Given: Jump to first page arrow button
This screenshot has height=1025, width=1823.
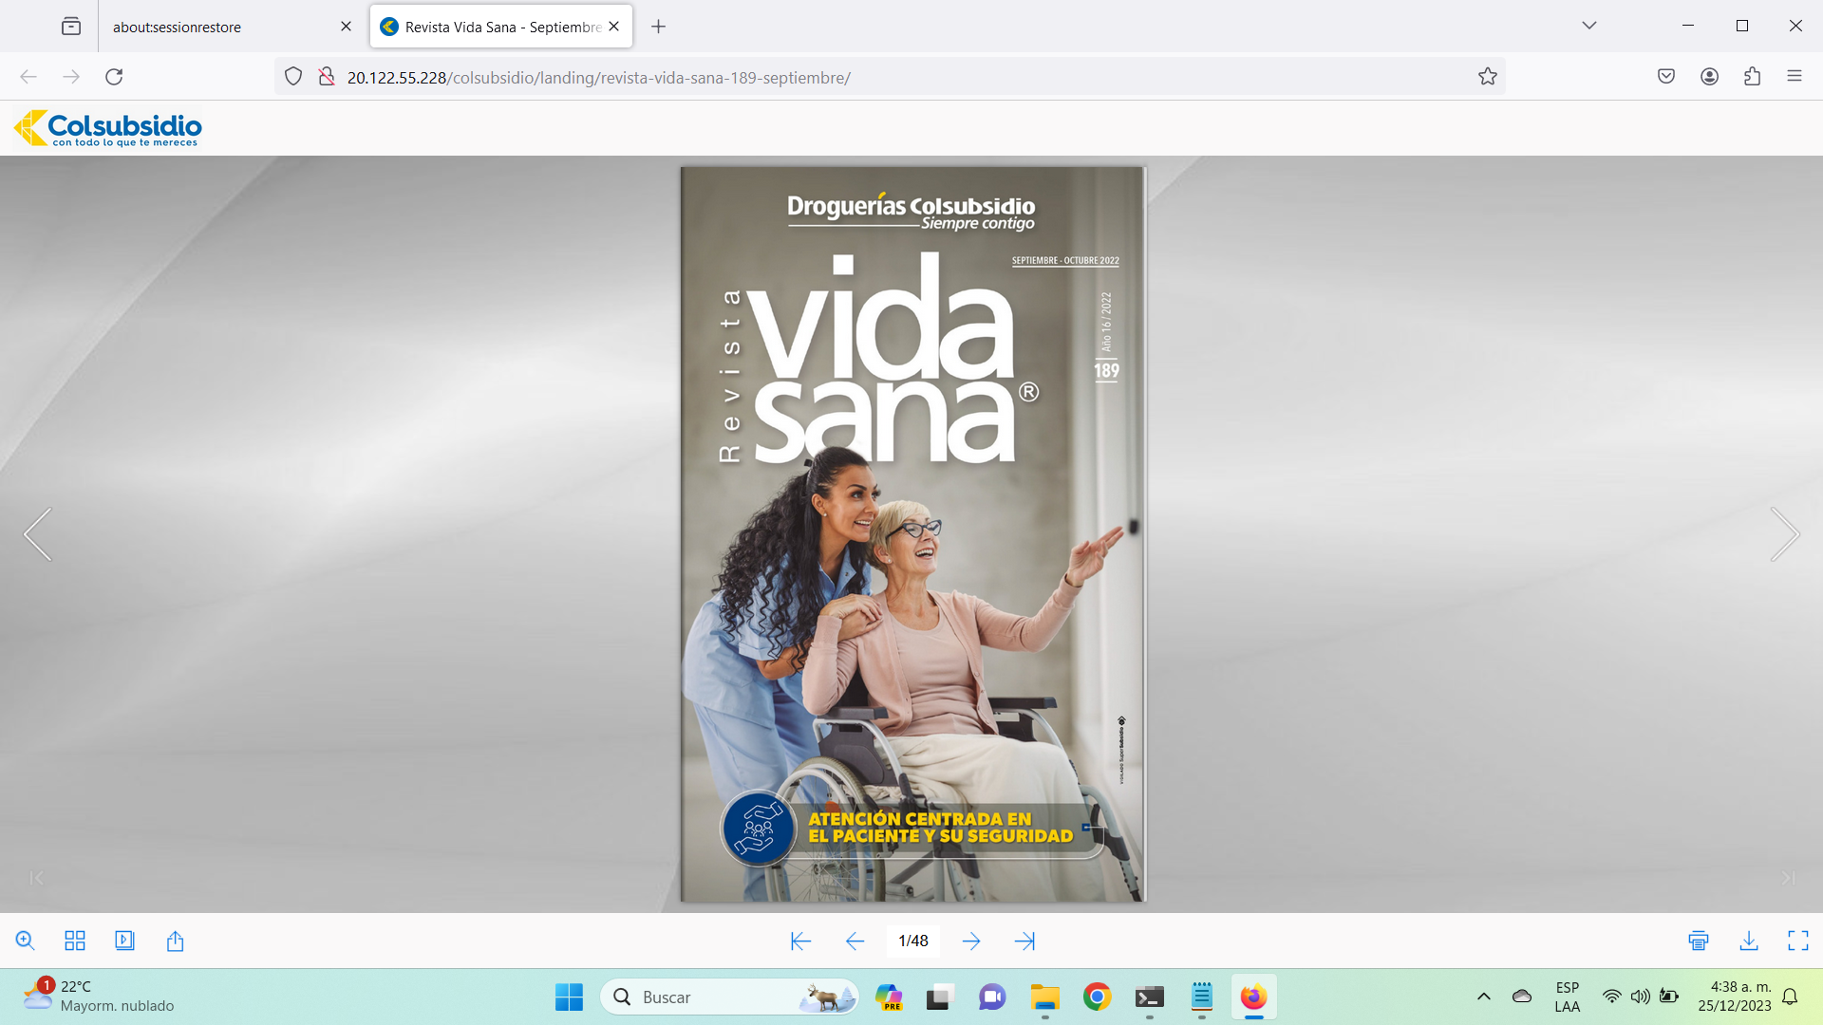Looking at the screenshot, I should click(800, 941).
